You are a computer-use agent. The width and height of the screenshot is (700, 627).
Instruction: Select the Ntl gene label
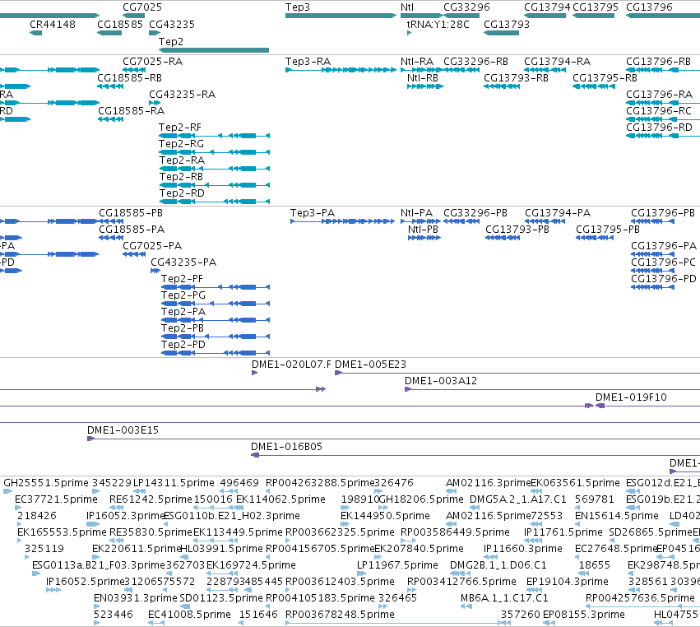407,7
